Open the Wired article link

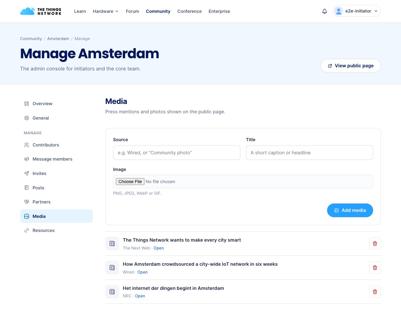point(143,272)
